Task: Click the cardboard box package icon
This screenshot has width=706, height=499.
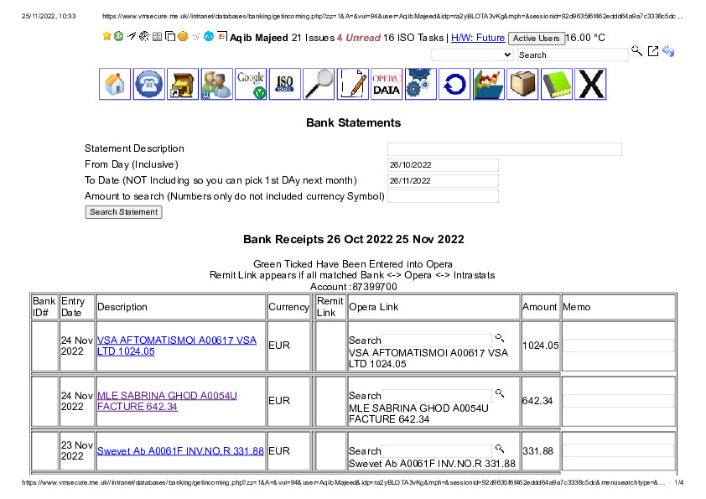Action: point(522,85)
